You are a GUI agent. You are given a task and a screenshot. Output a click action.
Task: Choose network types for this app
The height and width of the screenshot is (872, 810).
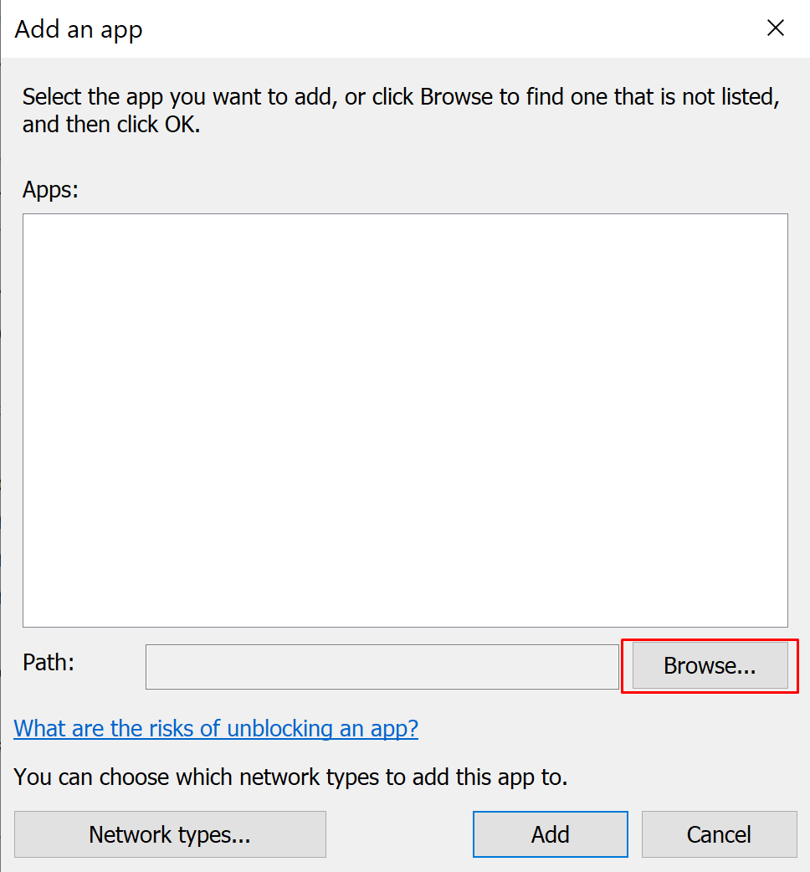(170, 834)
